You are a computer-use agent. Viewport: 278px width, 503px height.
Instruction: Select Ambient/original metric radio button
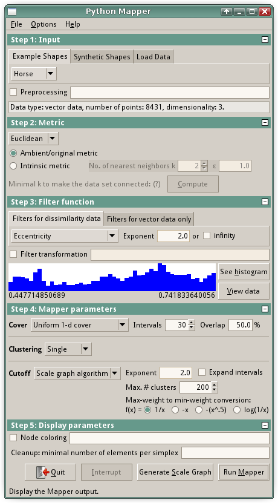tap(13, 153)
